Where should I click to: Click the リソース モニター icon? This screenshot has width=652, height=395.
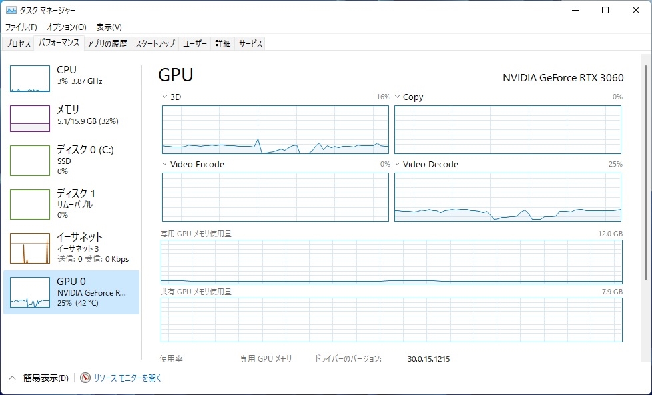point(85,378)
